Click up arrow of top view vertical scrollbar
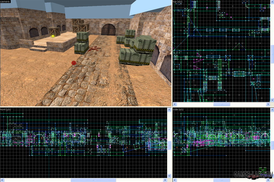This screenshot has width=274, height=182. (x=272, y=2)
